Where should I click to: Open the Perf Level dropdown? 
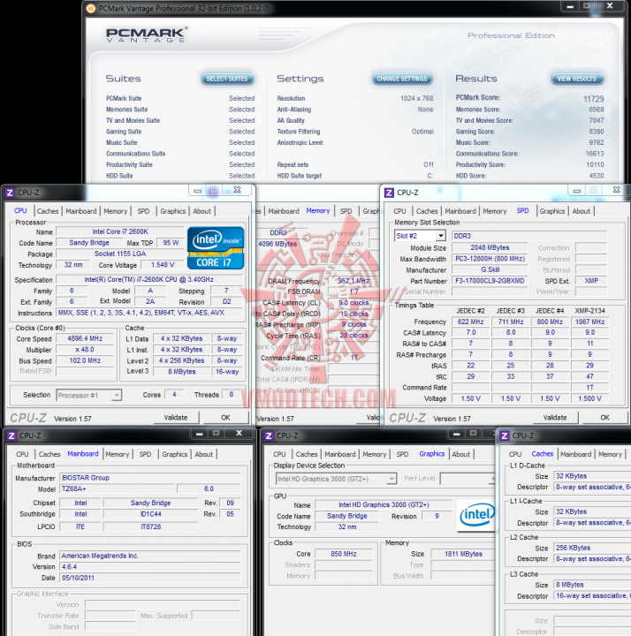(491, 479)
